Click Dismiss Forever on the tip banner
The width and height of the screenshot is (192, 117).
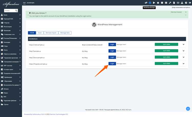click(176, 12)
